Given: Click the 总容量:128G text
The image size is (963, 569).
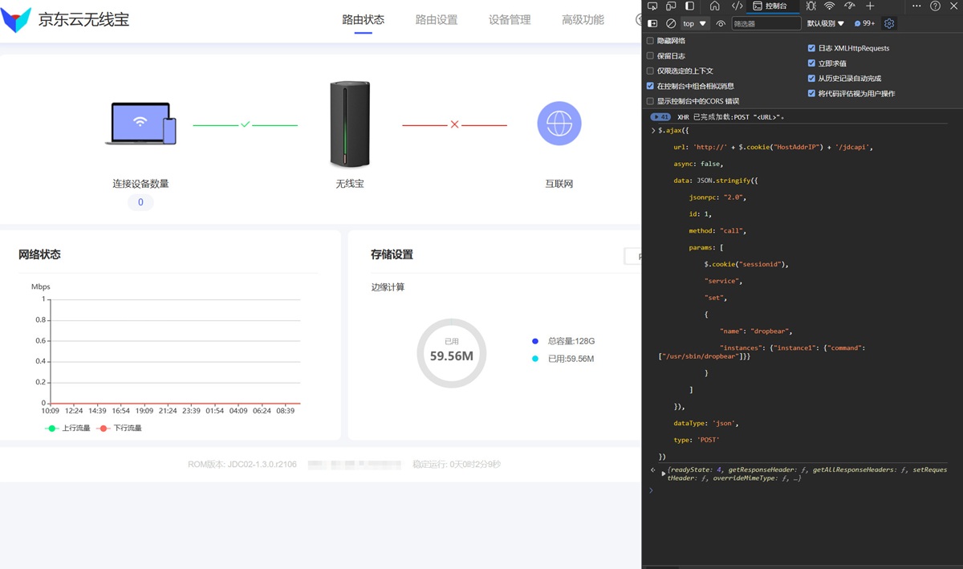Looking at the screenshot, I should [x=571, y=341].
